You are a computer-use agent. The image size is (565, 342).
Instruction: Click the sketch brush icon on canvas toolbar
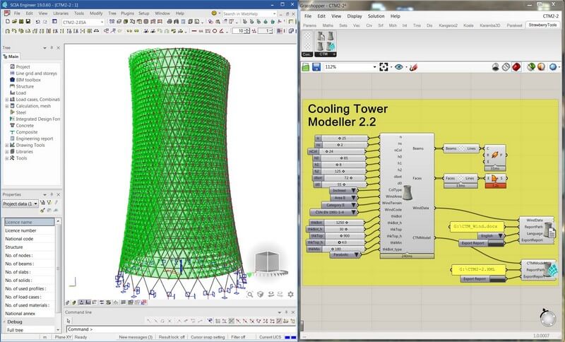(x=412, y=66)
